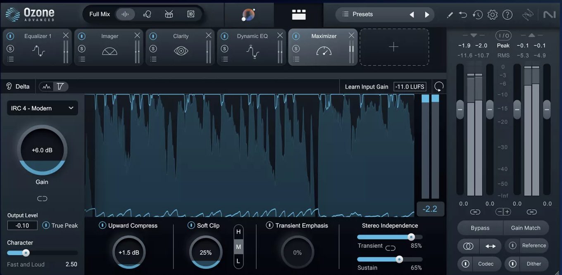Select the vocal focus listening mode icon
This screenshot has height=275, width=562.
click(147, 14)
